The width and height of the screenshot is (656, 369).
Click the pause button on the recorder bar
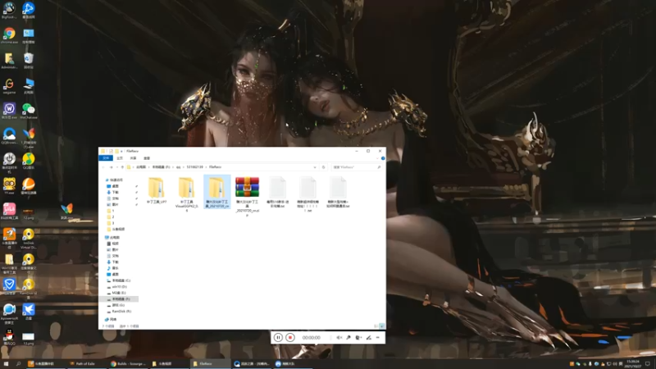tap(278, 338)
